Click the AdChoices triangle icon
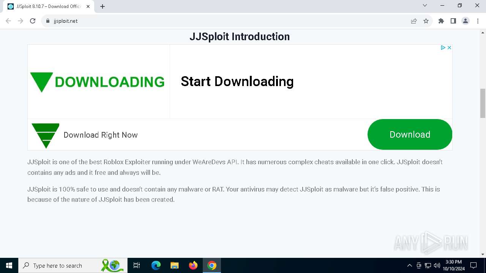The width and height of the screenshot is (486, 273). click(443, 47)
